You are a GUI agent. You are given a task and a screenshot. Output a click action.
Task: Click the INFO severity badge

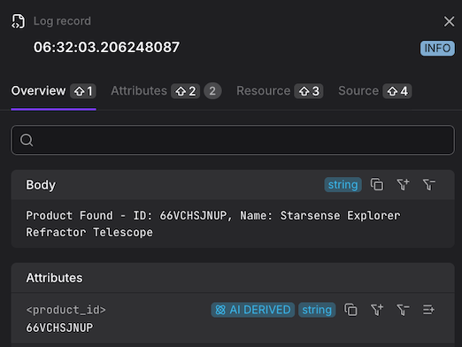tap(437, 48)
